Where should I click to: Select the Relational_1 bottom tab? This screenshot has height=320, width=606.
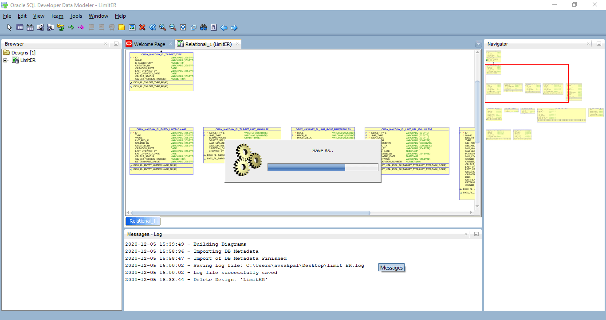[x=143, y=221]
